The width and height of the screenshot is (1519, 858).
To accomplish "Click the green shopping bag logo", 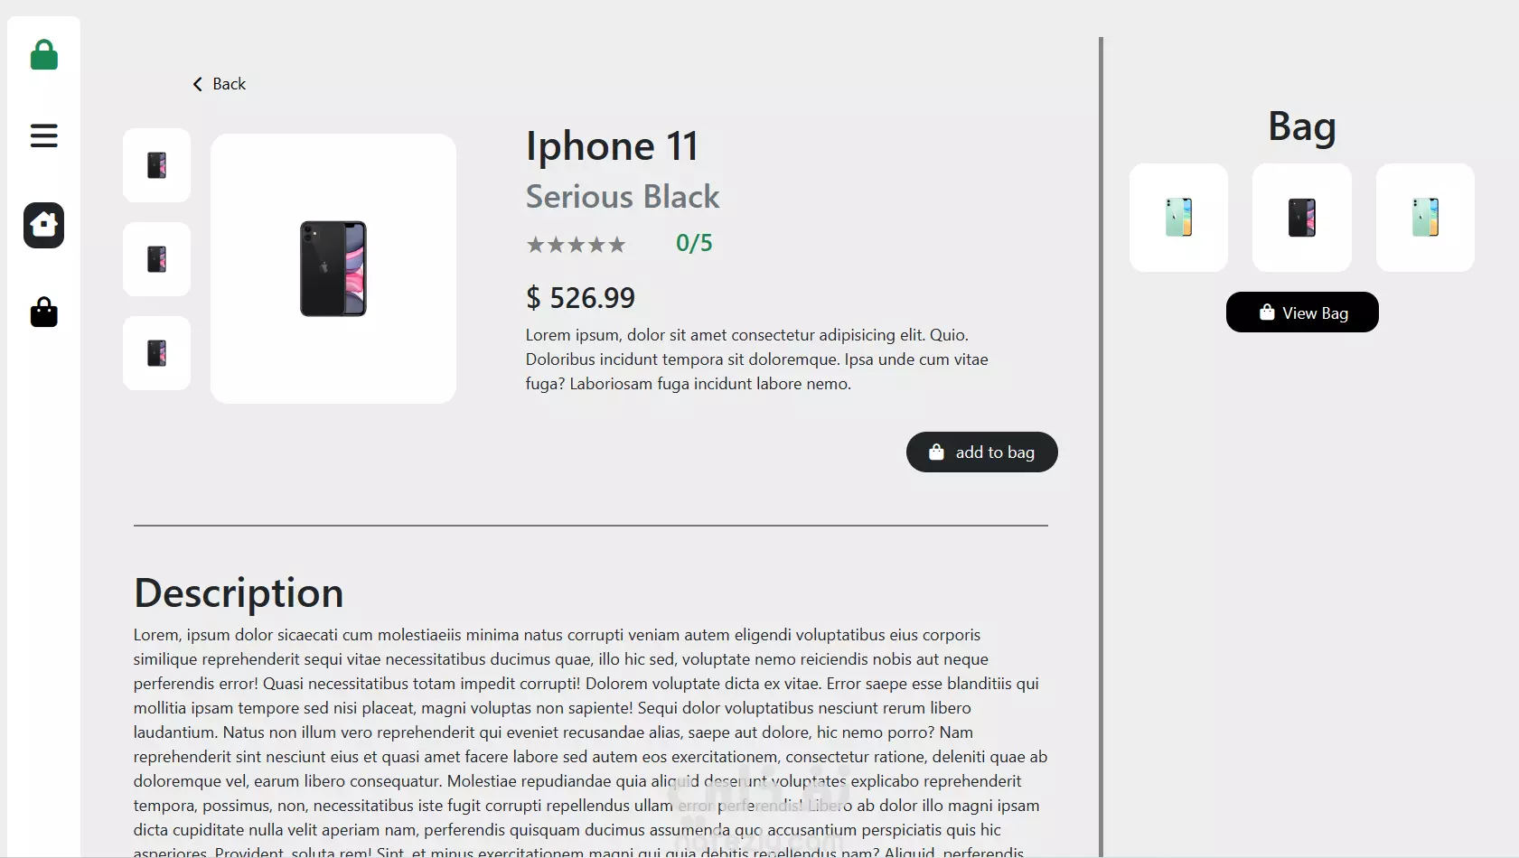I will pos(43,55).
